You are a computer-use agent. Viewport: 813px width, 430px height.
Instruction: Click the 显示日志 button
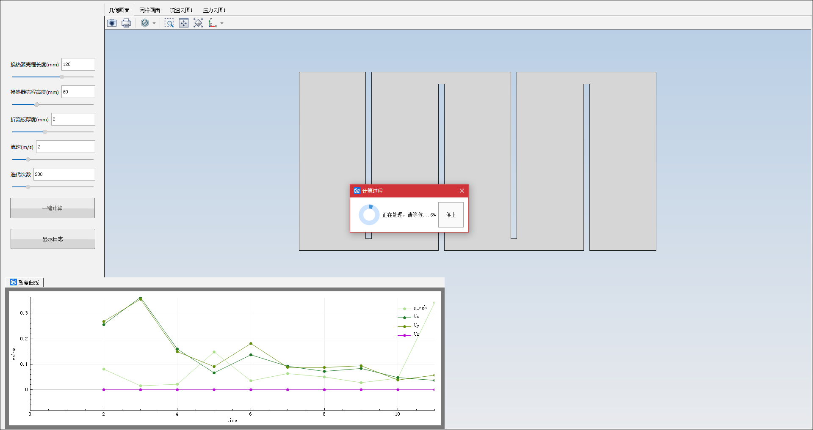pos(53,239)
